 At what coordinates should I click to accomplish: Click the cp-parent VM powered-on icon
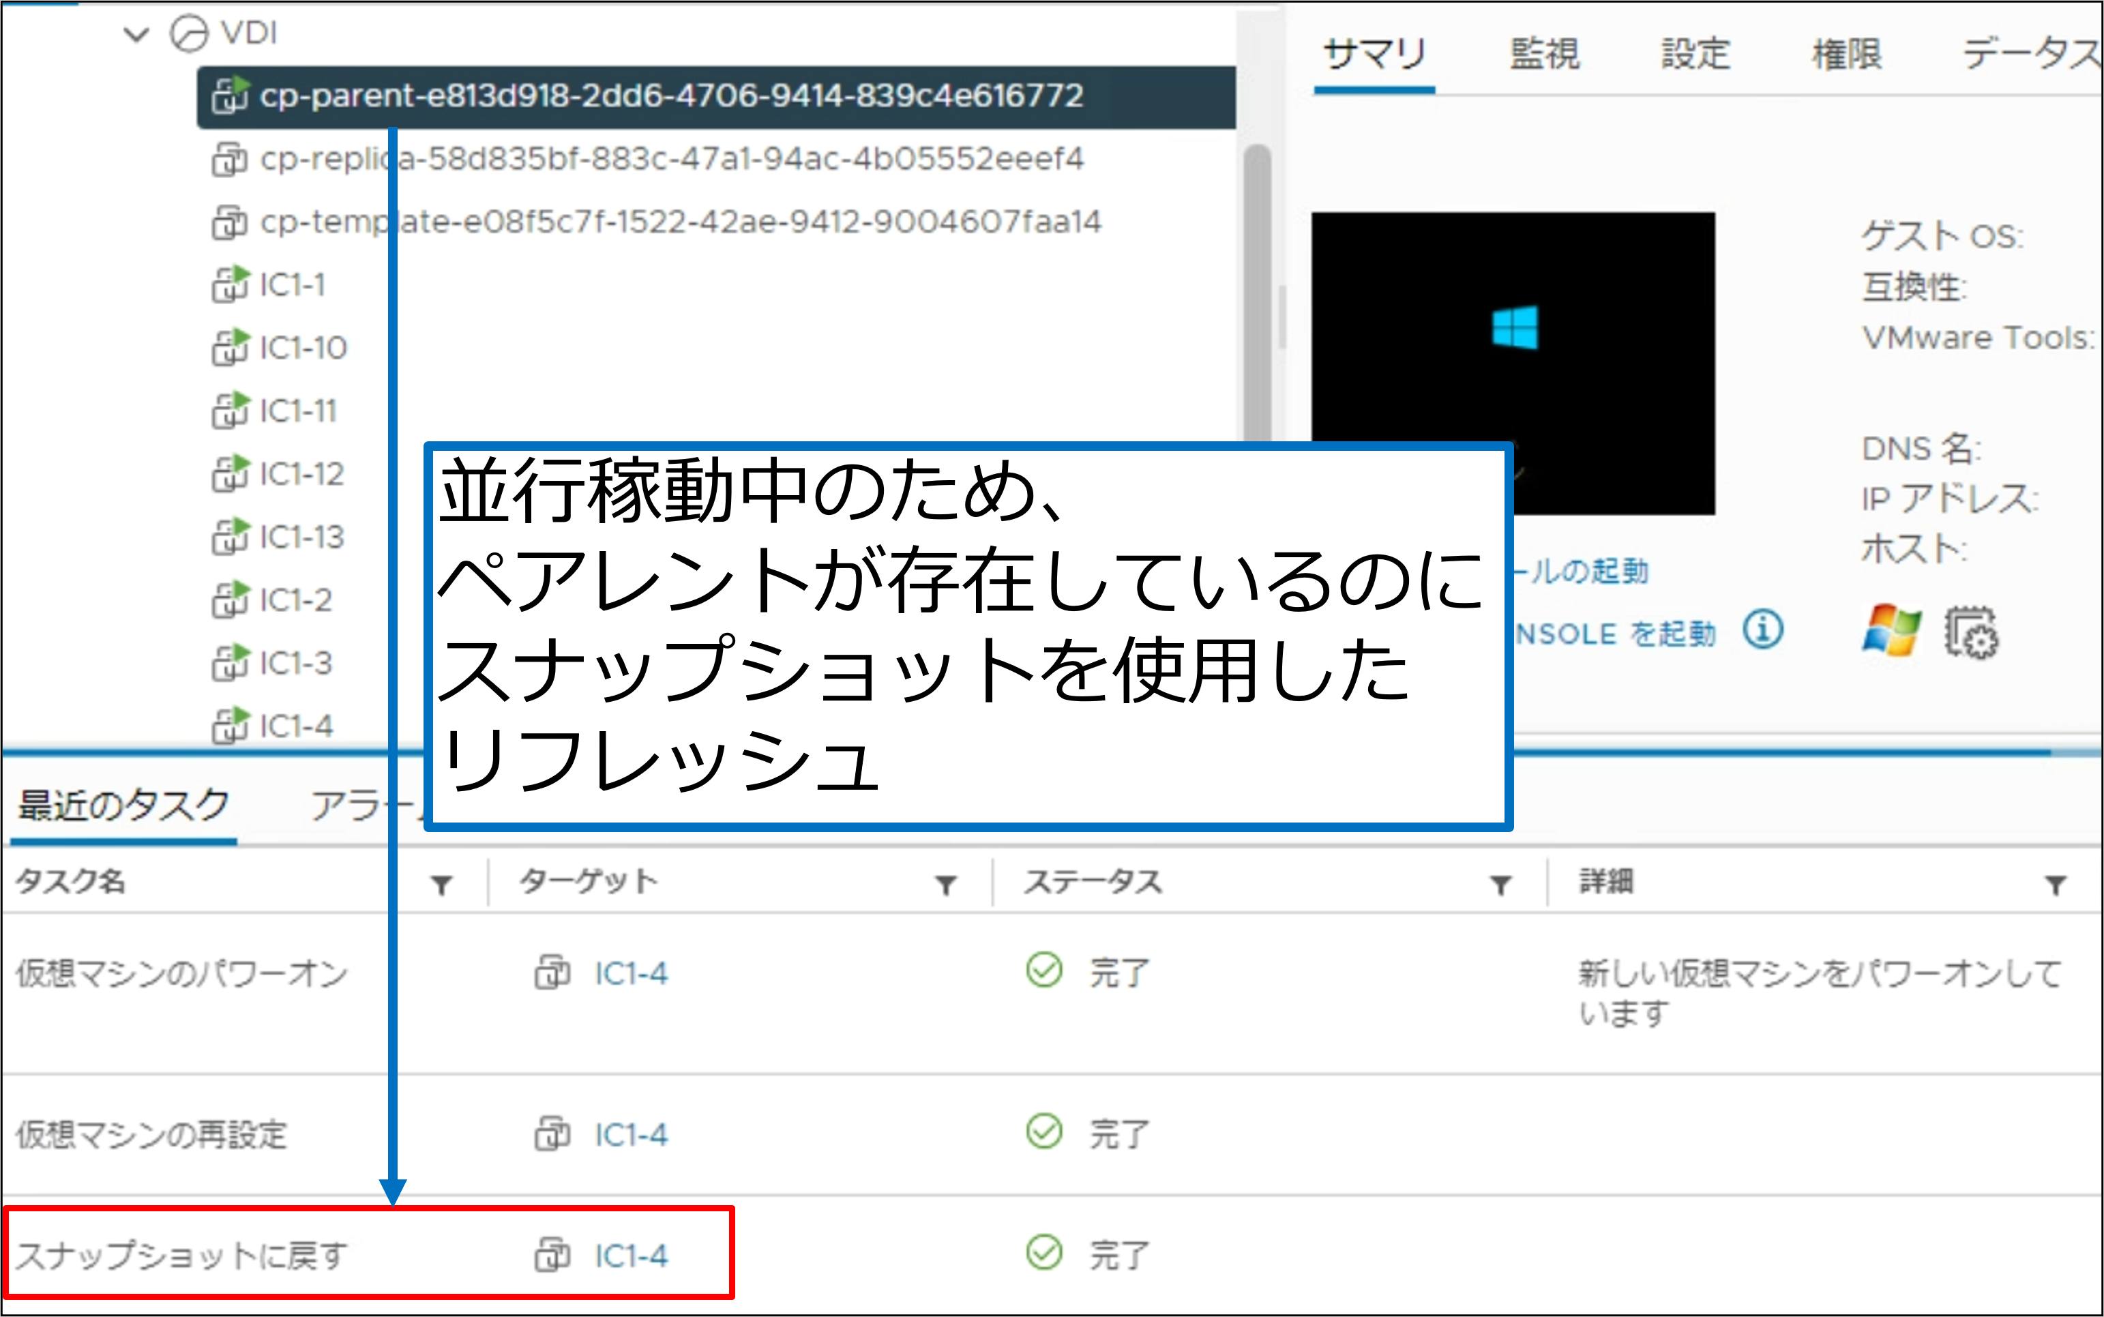tap(230, 95)
